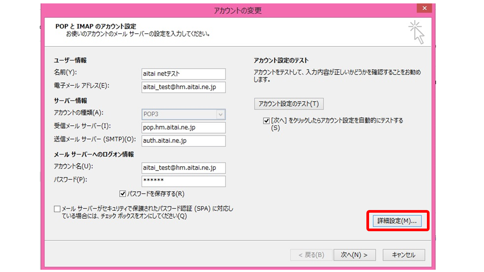Screen dimensions: 484x272
Task: Click the メール サーバーへのログオン情報 section label
Action: (x=94, y=155)
